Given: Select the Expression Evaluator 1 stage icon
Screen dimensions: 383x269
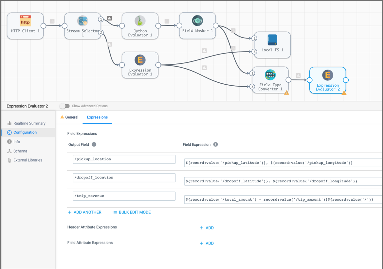Looking at the screenshot, I should (140, 60).
